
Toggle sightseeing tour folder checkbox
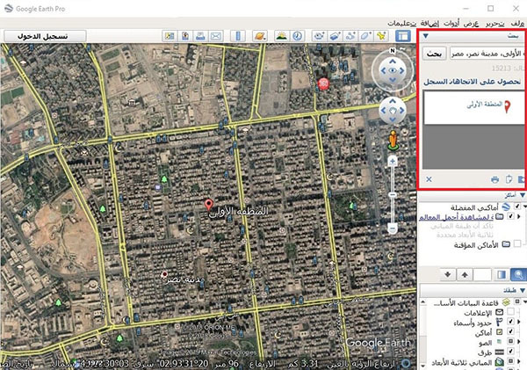[510, 216]
